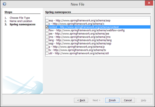This screenshot has height=107, width=155.
Task: Close the New File dialog
Action: coord(149,3)
